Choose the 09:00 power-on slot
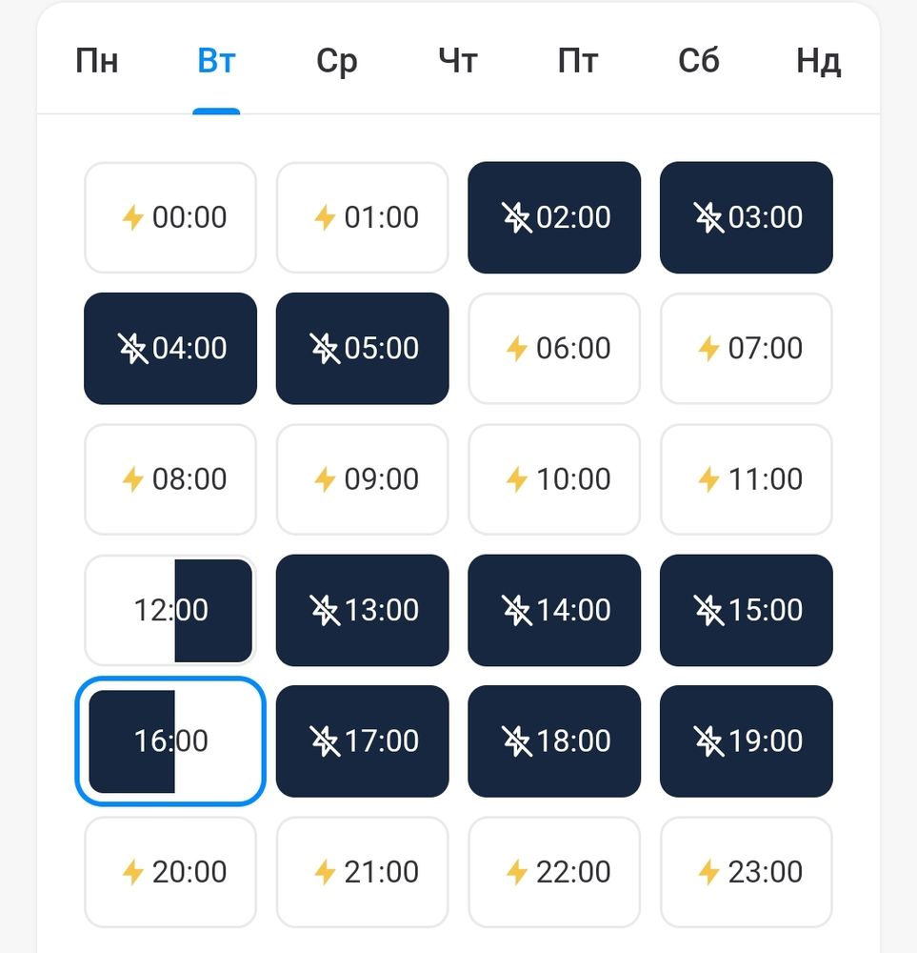 coord(363,479)
